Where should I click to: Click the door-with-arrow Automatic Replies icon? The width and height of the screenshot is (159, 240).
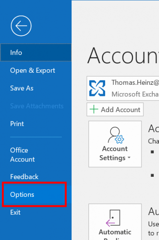pos(113,218)
